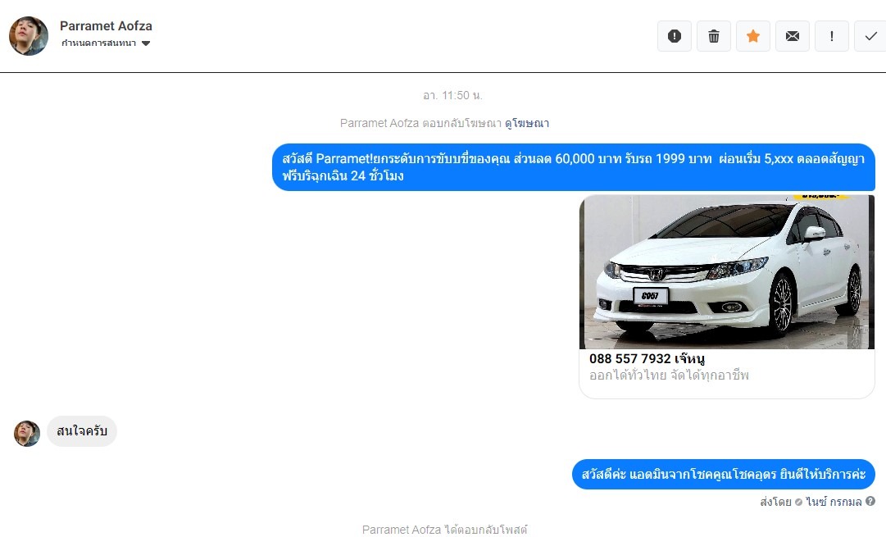Click the help question mark icon after ไนซ์ กรกมล
The width and height of the screenshot is (886, 537).
(870, 502)
